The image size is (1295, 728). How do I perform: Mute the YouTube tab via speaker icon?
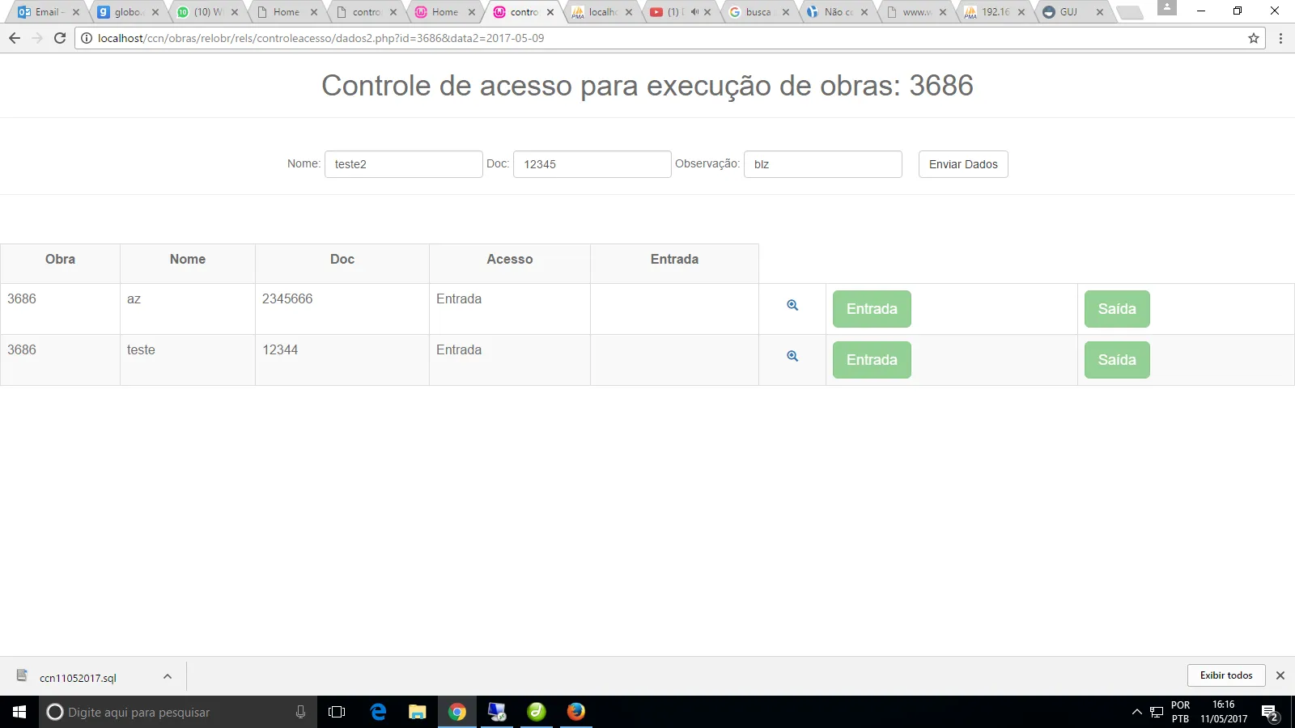694,12
